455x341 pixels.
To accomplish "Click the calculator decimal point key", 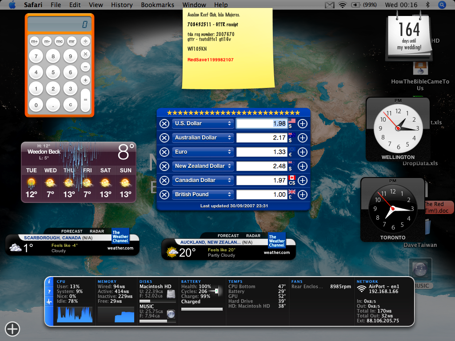I will tap(53, 105).
